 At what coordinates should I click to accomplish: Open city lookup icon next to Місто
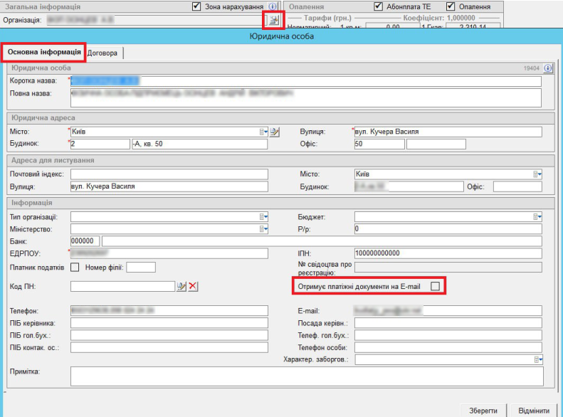(x=275, y=132)
